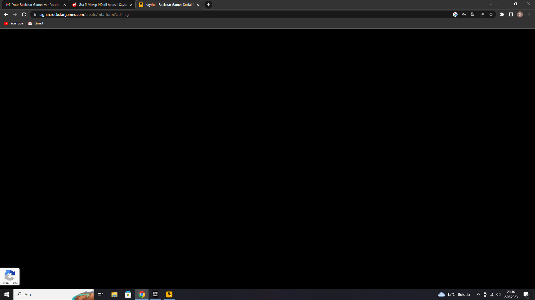Click the address bar URL
Screen dimensions: 535x300
84,14
